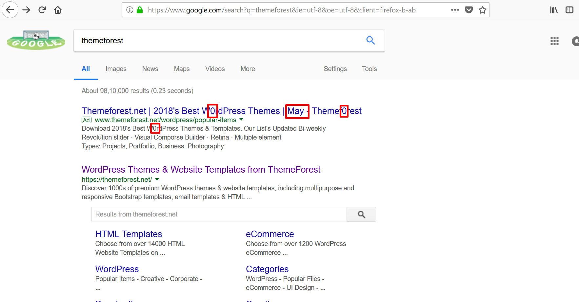579x302 pixels.
Task: Open Google notifications bell icon
Action: (575, 41)
